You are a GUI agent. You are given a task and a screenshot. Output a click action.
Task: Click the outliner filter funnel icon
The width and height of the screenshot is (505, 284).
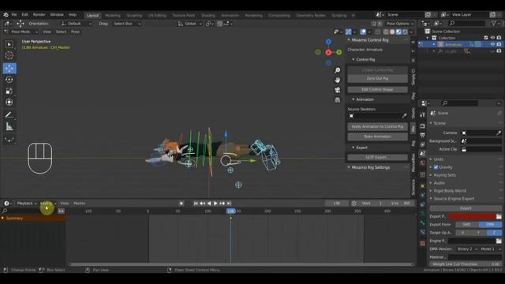(x=494, y=23)
